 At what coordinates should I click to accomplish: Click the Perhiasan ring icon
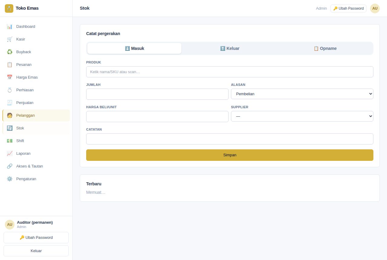click(10, 90)
